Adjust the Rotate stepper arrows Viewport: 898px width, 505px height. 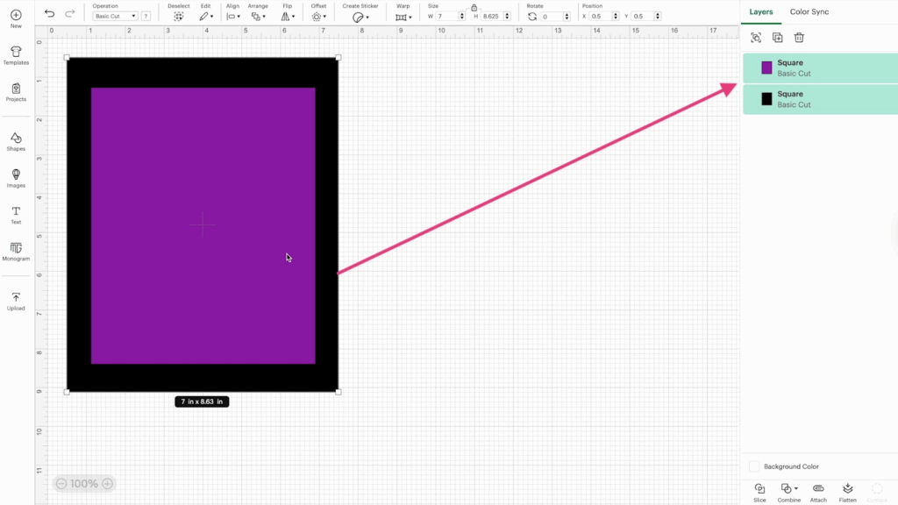click(567, 16)
